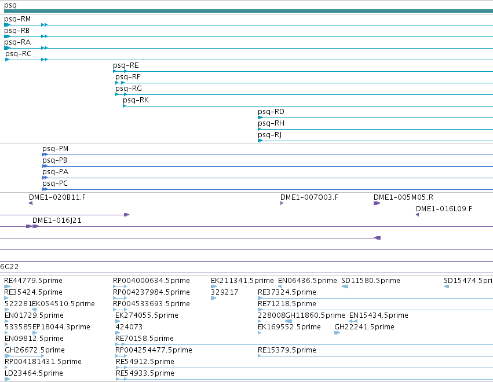The height and width of the screenshot is (382, 493).
Task: Select EST EN01729.5prime
Action: tap(34, 315)
